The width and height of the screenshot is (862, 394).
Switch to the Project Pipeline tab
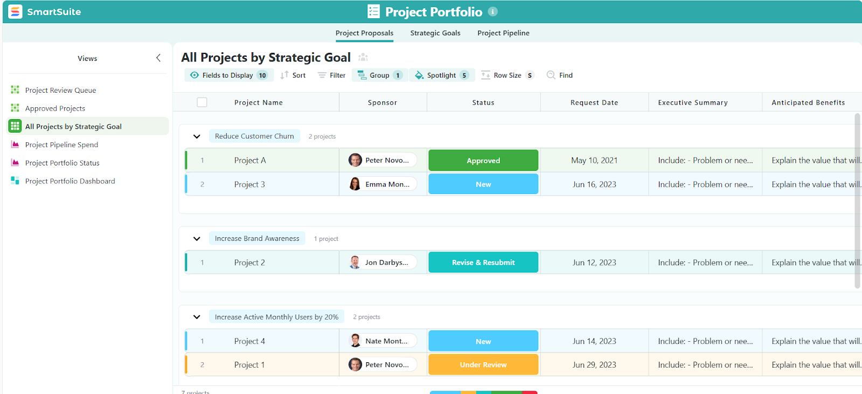(503, 33)
